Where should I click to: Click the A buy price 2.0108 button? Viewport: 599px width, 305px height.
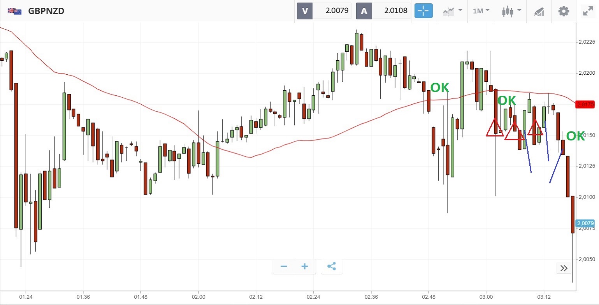[383, 11]
